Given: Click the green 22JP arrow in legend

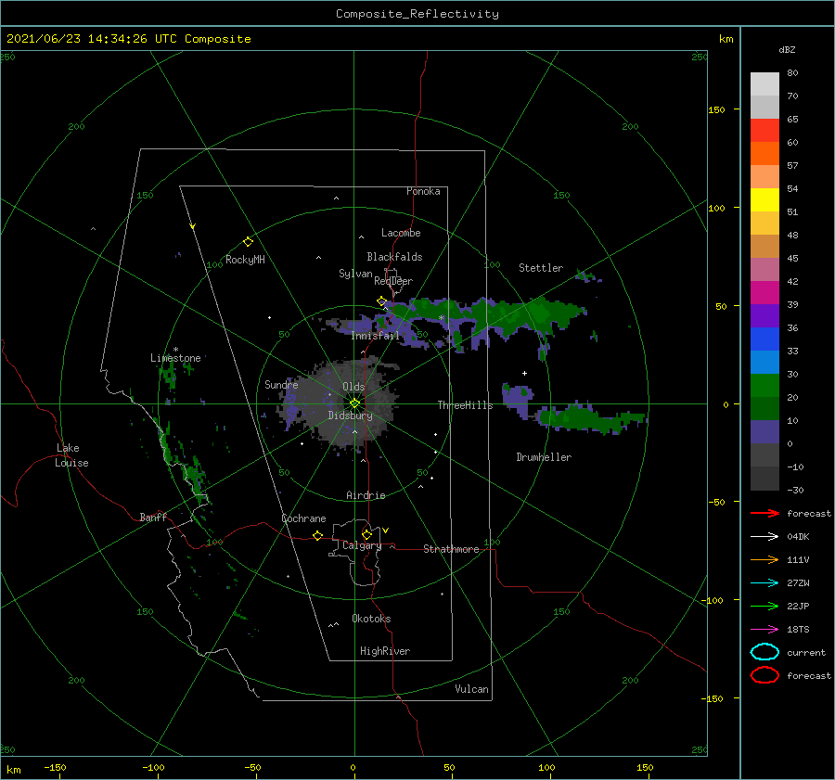Looking at the screenshot, I should pos(764,606).
